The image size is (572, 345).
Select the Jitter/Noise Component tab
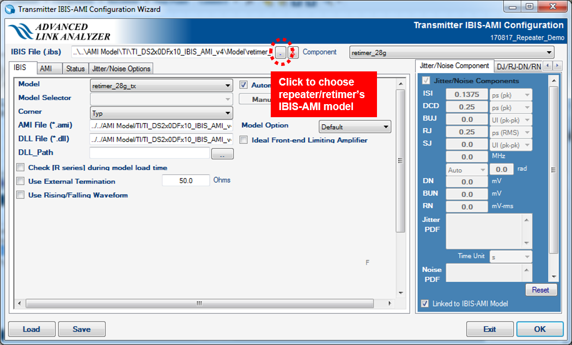click(454, 66)
